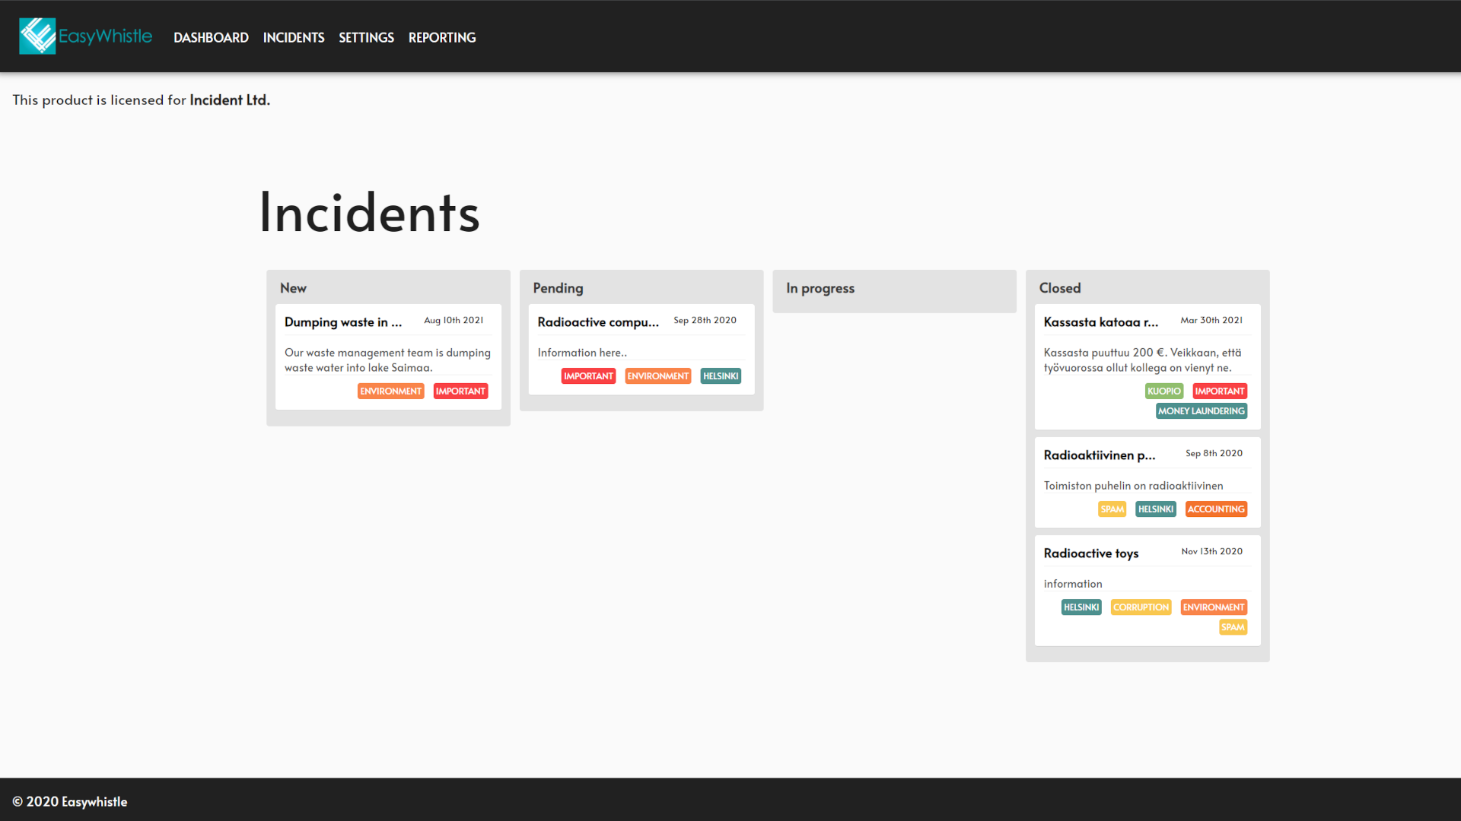
Task: Open the Dashboard menu item
Action: (211, 37)
